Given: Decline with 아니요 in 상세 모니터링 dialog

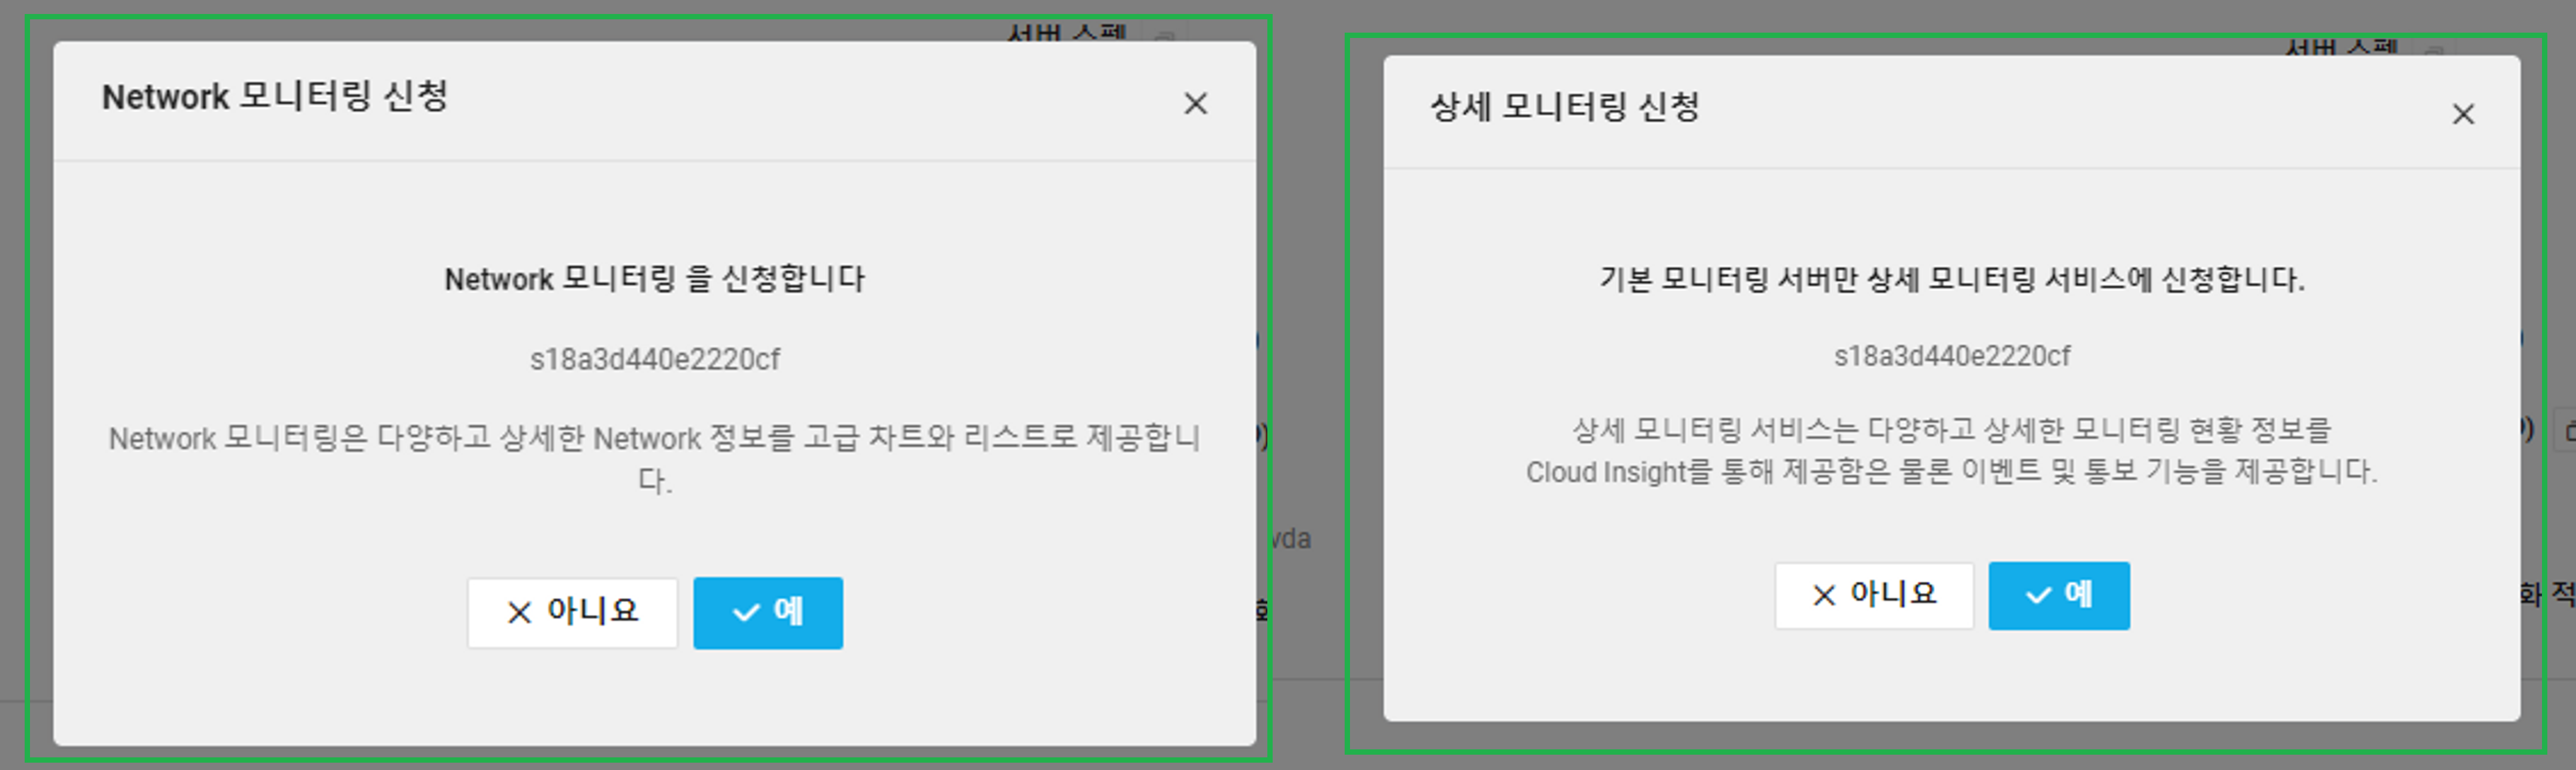Looking at the screenshot, I should pyautogui.click(x=1873, y=595).
